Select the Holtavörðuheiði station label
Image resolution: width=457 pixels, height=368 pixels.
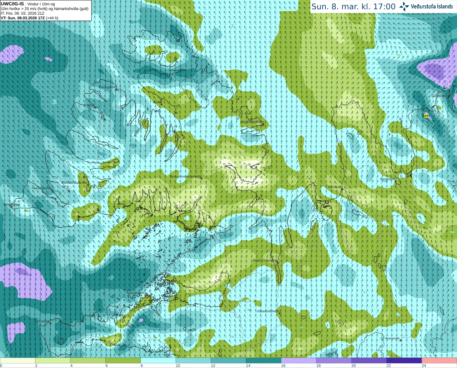click(x=267, y=311)
